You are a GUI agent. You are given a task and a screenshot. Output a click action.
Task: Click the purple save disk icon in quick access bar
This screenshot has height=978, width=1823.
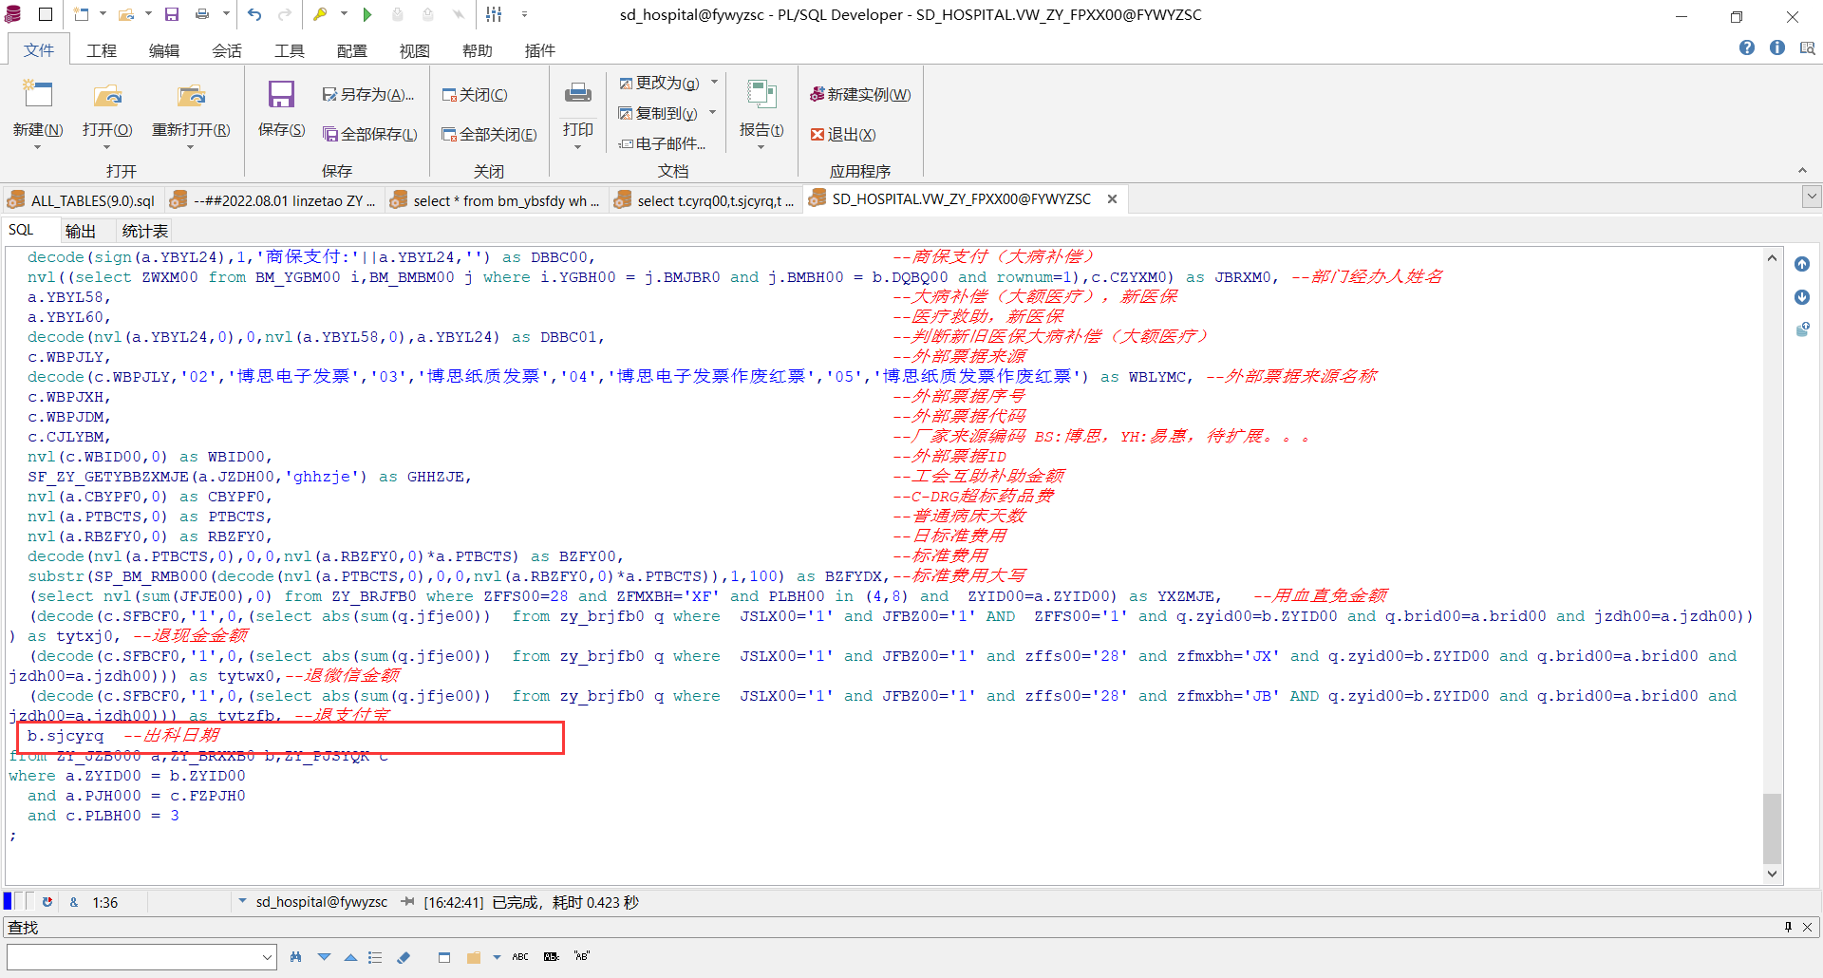click(172, 14)
